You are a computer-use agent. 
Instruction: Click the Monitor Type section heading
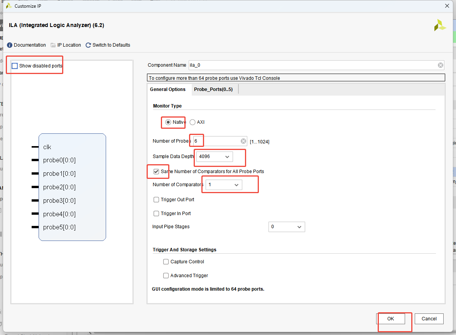pos(167,106)
